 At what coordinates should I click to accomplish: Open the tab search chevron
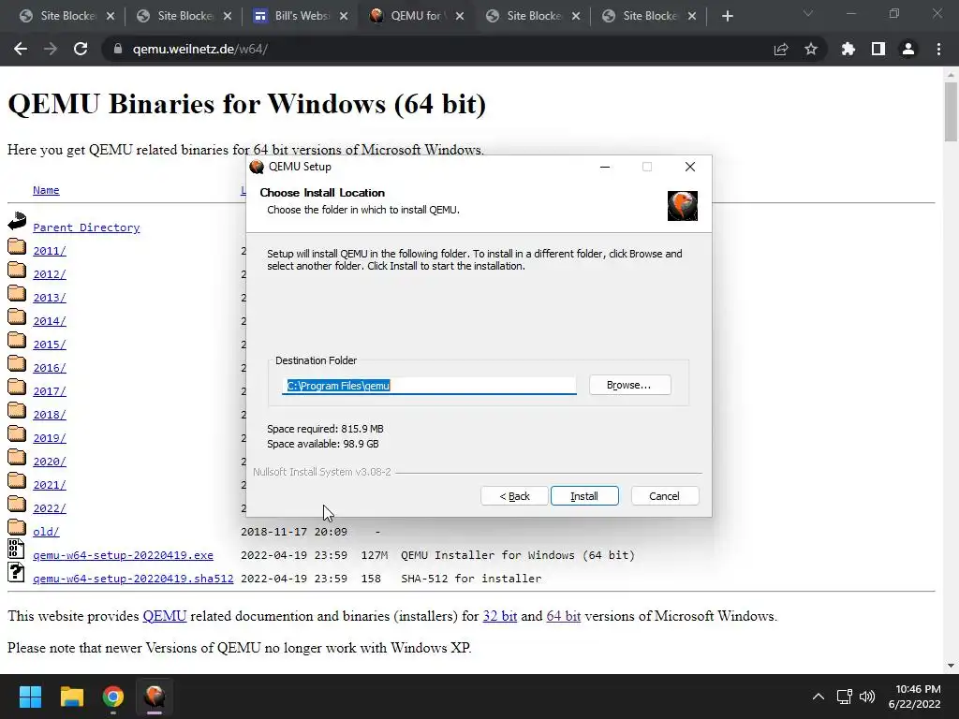[808, 13]
